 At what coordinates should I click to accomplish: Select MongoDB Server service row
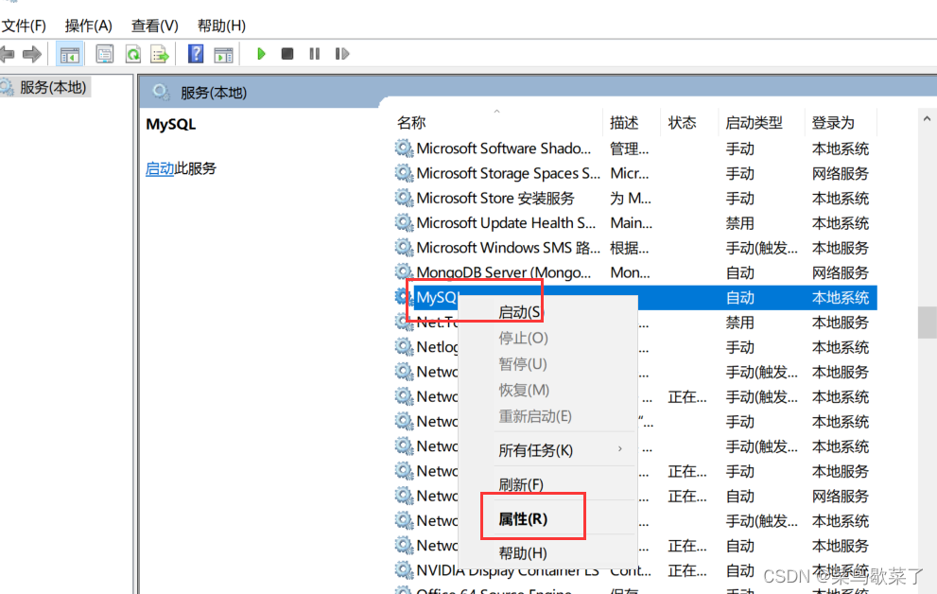[x=634, y=272]
